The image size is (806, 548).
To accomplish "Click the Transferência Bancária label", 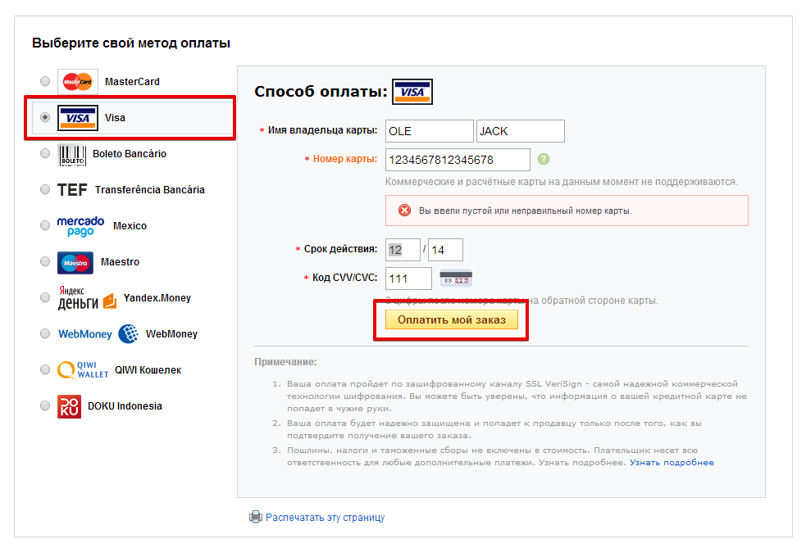I will click(149, 190).
